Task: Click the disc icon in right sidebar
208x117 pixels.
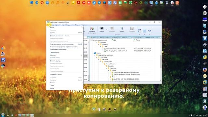Action: pos(205,13)
